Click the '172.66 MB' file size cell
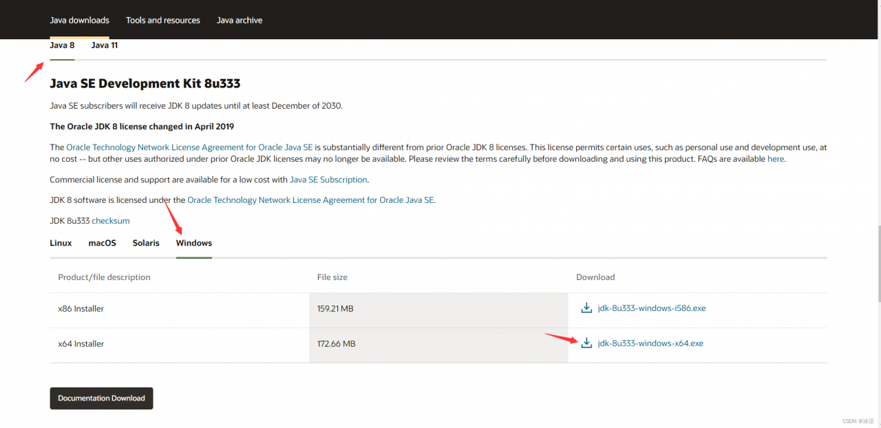 pyautogui.click(x=438, y=345)
